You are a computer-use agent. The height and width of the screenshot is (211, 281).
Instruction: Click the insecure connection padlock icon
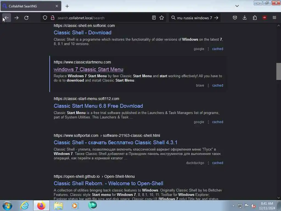[x=52, y=18]
